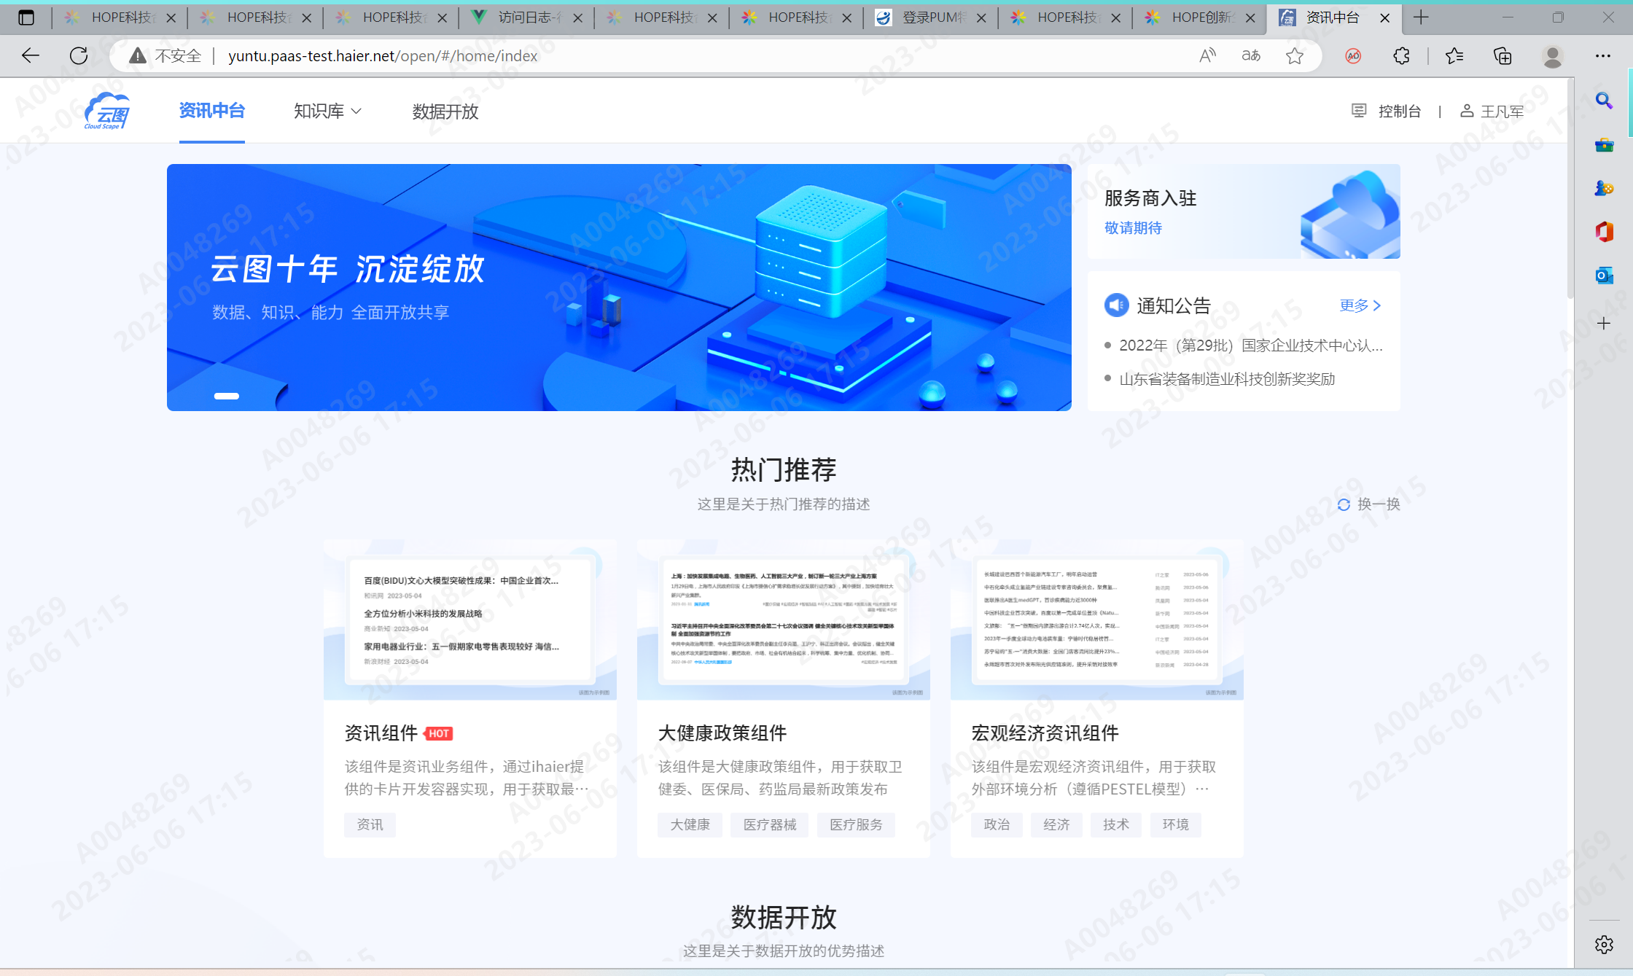
Task: Click the 敬请期待 link
Action: (x=1133, y=227)
